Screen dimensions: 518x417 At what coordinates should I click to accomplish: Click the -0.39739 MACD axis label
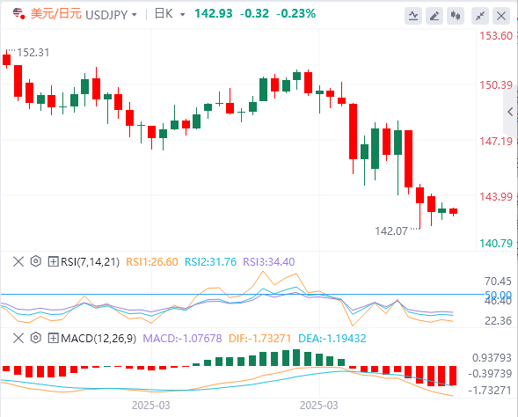(490, 374)
